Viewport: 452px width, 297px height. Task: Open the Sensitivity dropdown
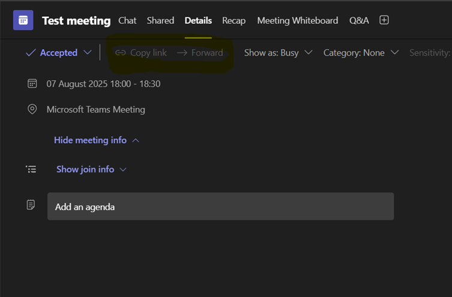point(430,53)
